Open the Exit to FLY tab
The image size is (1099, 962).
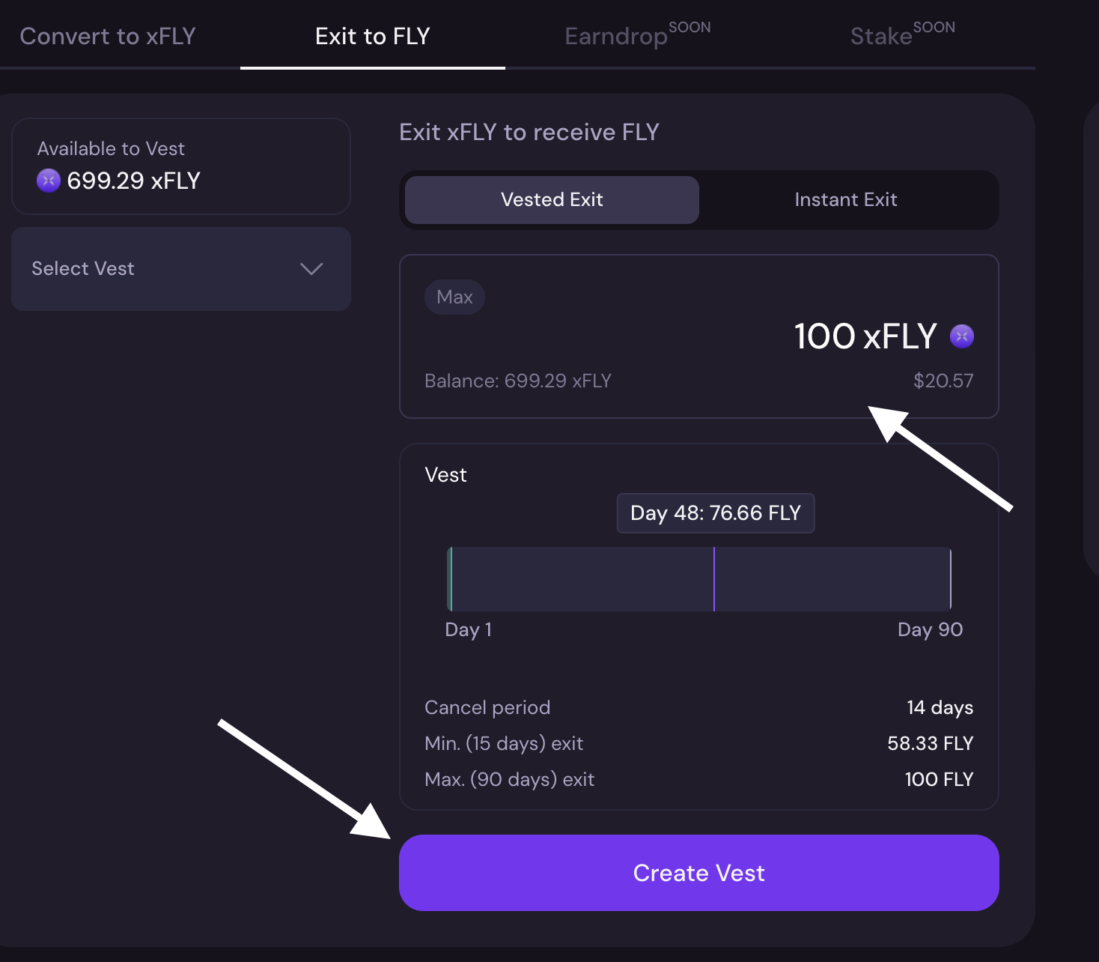point(372,36)
